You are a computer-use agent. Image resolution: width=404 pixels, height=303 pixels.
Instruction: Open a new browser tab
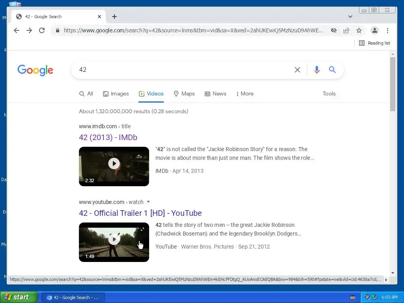pyautogui.click(x=114, y=17)
